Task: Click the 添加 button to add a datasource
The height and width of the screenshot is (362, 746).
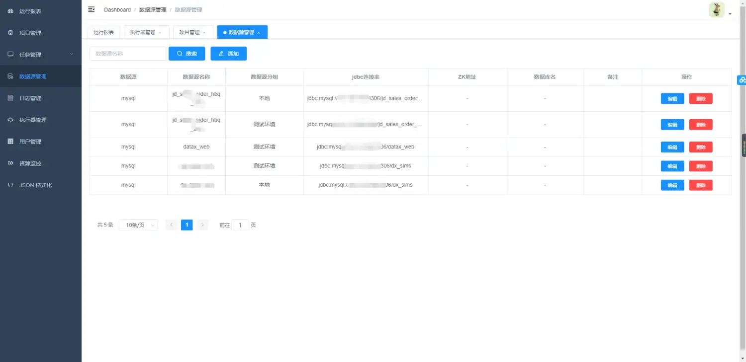Action: [228, 53]
